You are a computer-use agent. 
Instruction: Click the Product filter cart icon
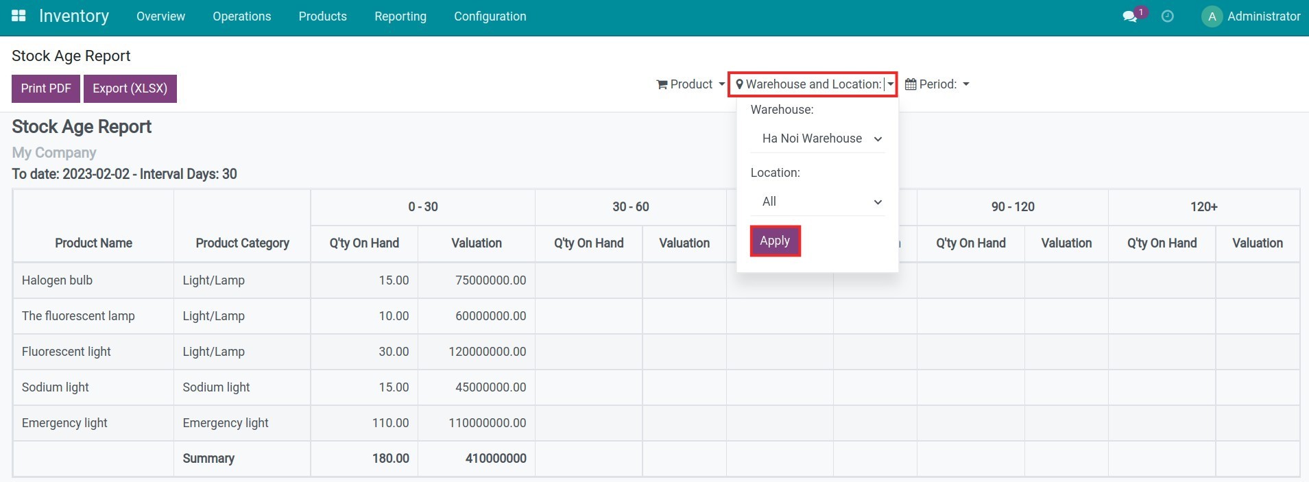click(x=662, y=84)
